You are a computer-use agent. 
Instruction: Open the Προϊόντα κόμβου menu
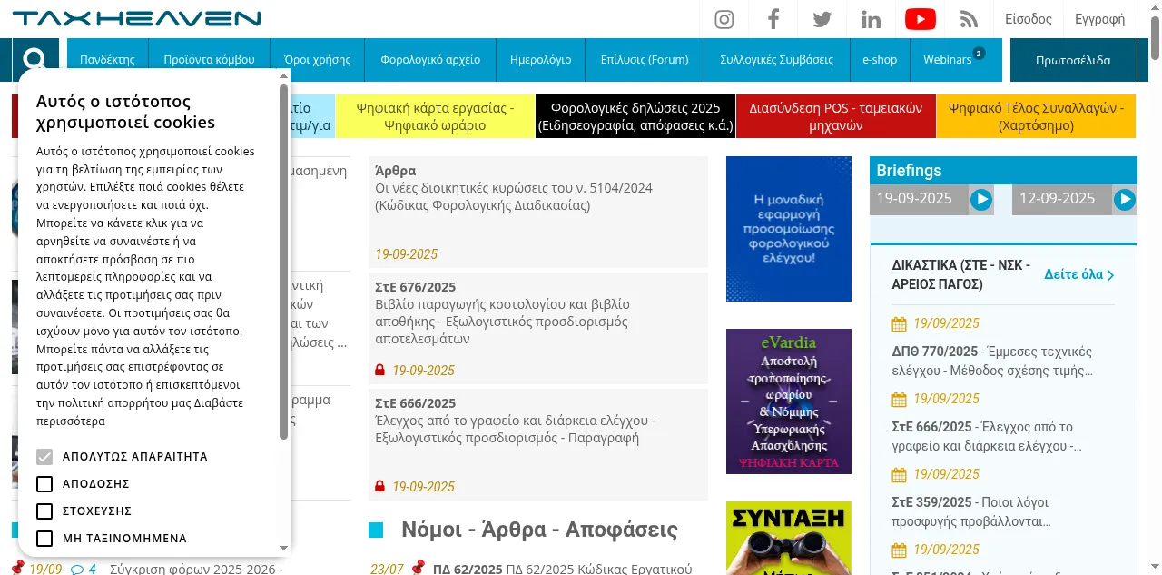(x=209, y=60)
